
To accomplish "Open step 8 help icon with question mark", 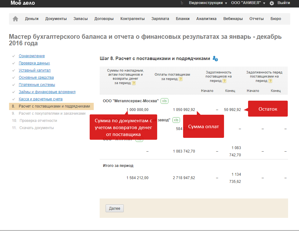I will [x=215, y=58].
